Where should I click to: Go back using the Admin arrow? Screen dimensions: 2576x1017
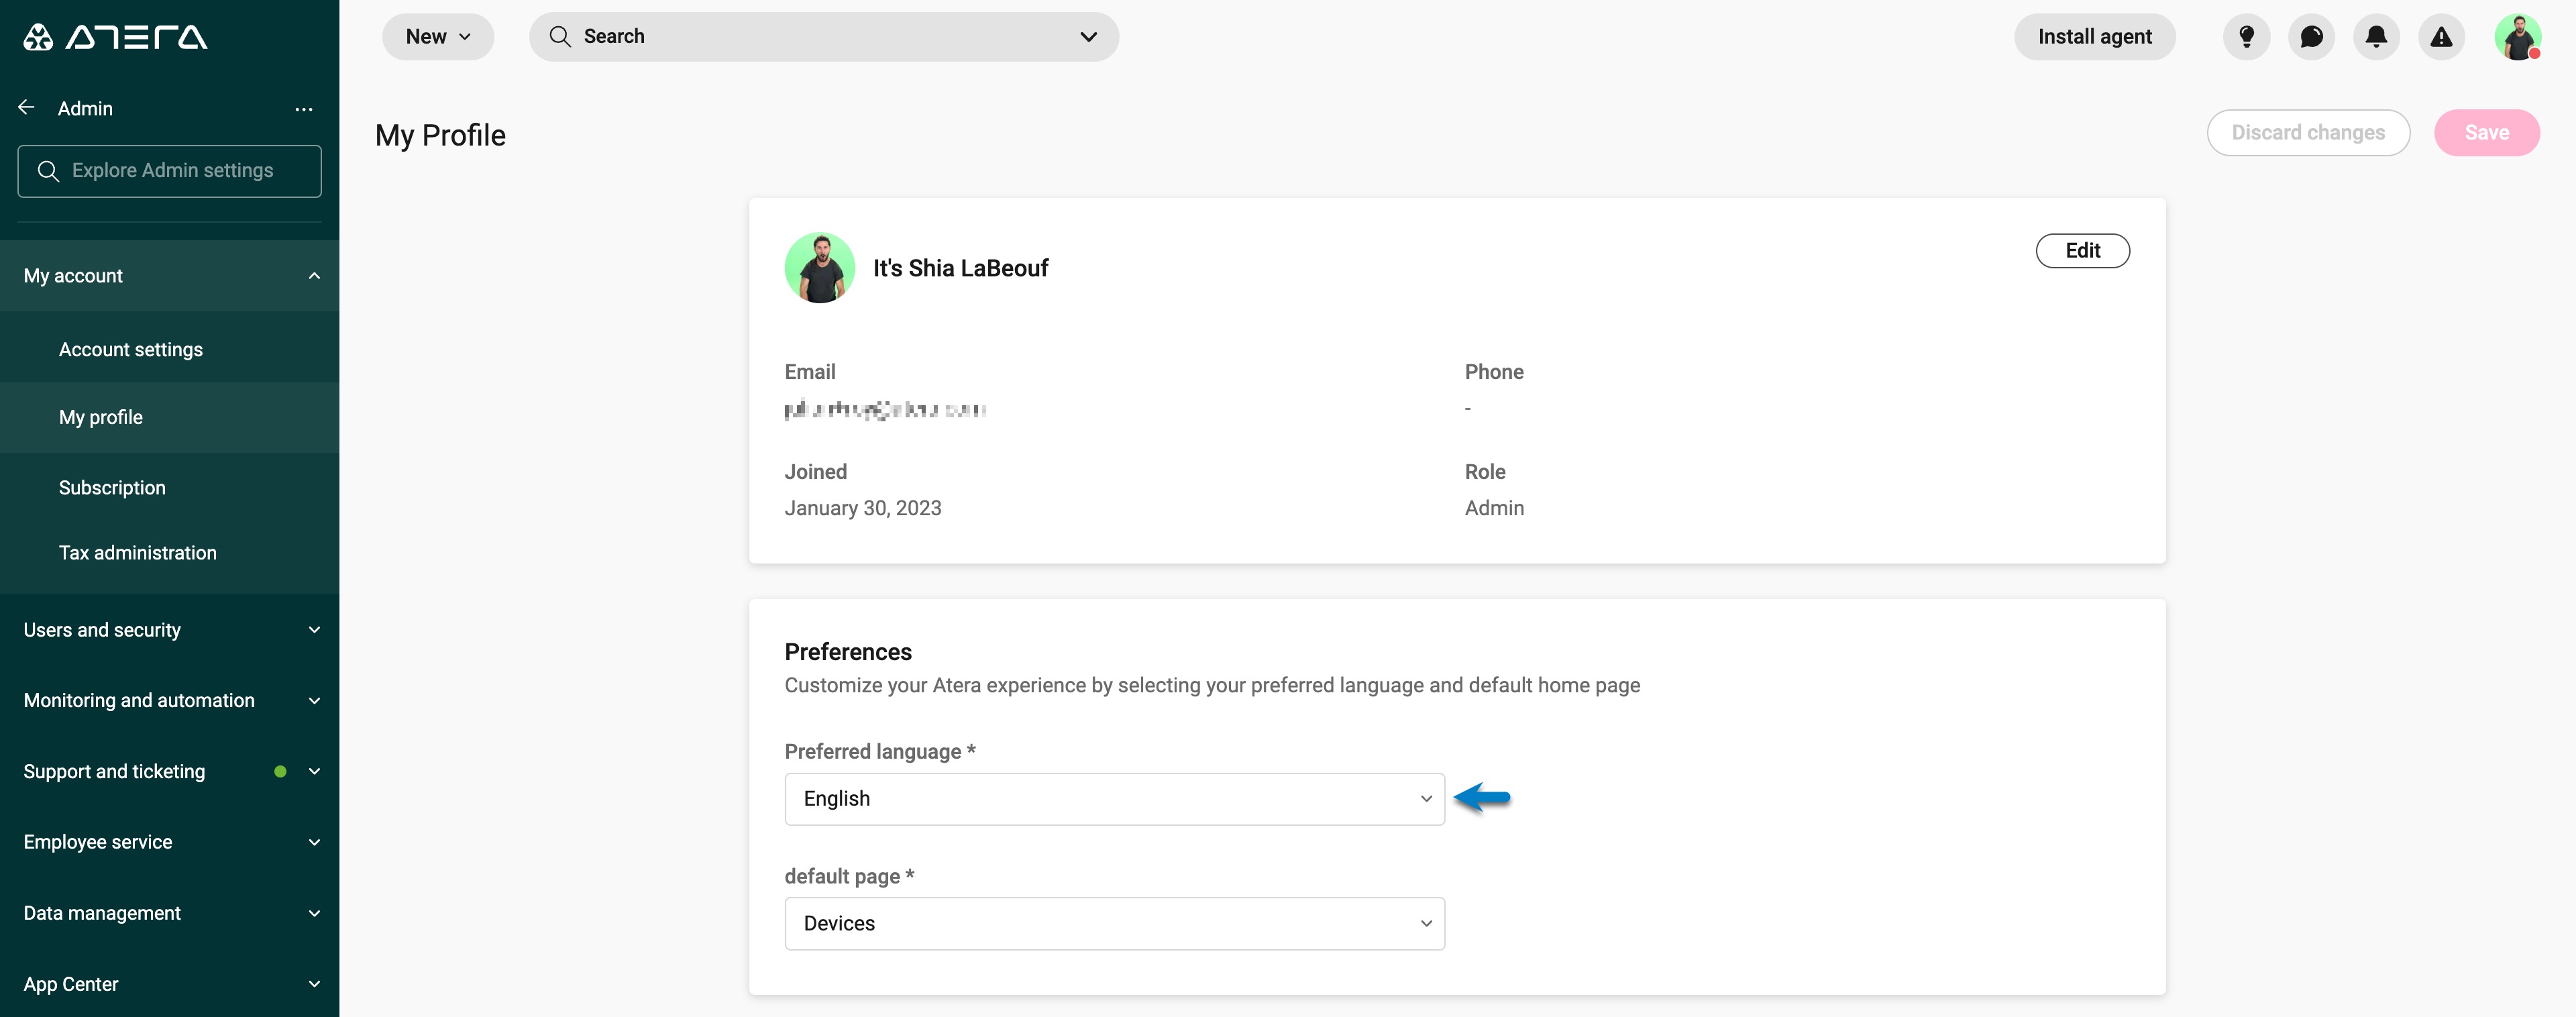point(27,108)
